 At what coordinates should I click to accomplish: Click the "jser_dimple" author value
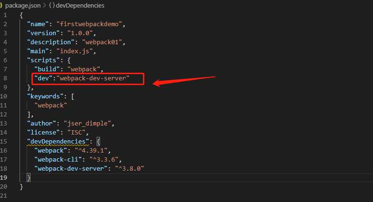[87, 123]
